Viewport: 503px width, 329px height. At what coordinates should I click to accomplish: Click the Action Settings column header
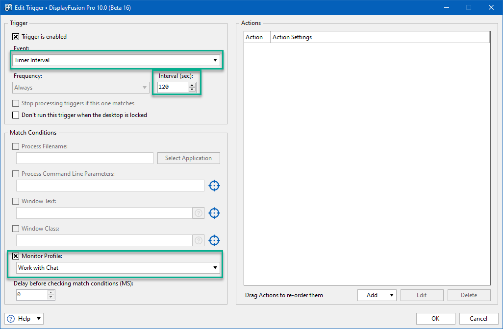pyautogui.click(x=380, y=37)
